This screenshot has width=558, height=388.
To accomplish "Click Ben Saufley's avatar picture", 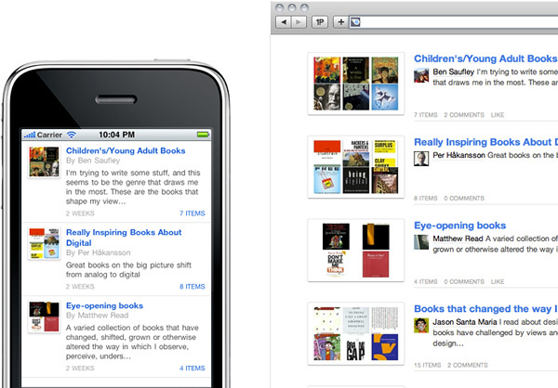I will point(421,75).
